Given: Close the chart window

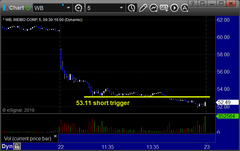Looking at the screenshot, I should pos(231,3).
